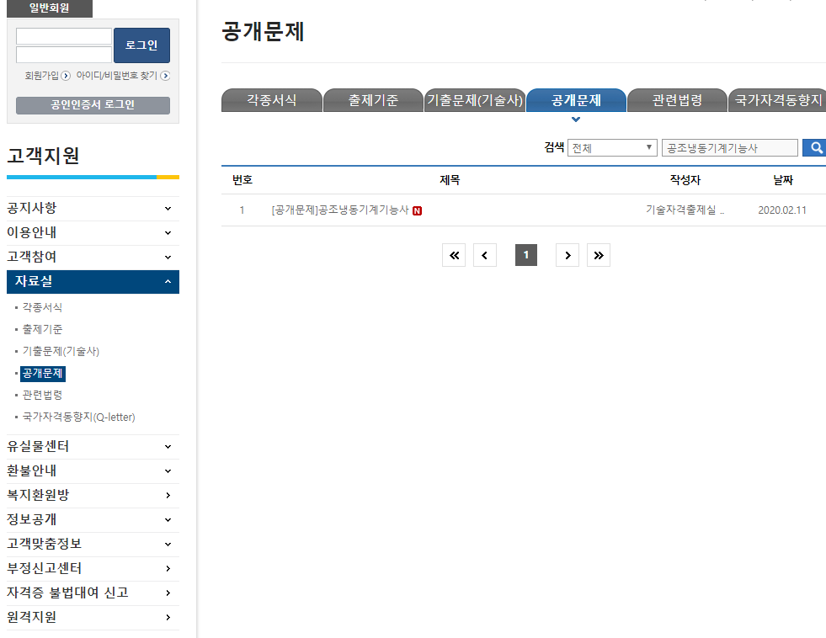
Task: Jump to last page of results
Action: click(x=599, y=255)
